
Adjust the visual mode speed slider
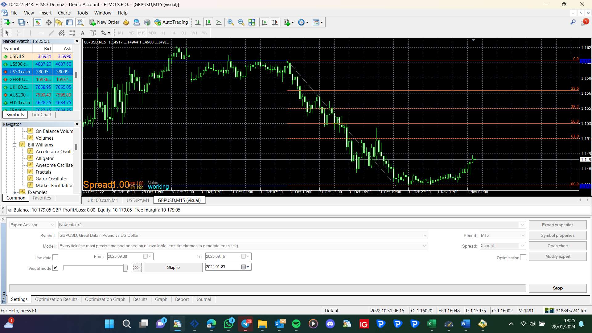pyautogui.click(x=125, y=268)
